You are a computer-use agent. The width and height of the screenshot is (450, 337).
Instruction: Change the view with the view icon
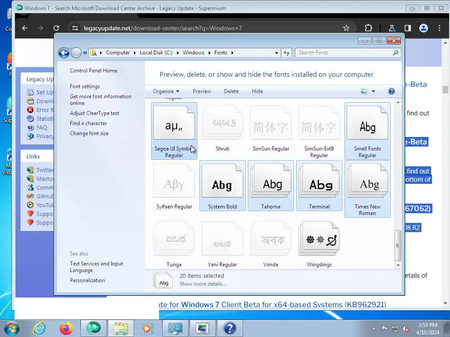[x=364, y=91]
